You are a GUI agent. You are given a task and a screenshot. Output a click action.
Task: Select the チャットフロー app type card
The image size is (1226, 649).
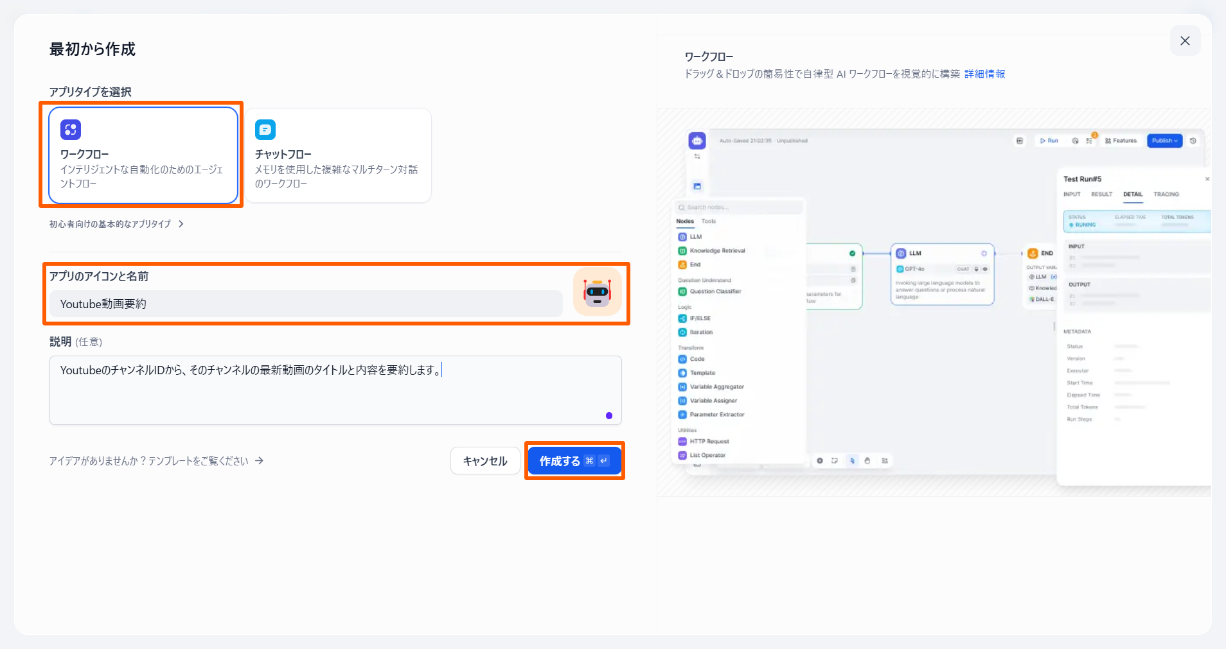pyautogui.click(x=338, y=155)
